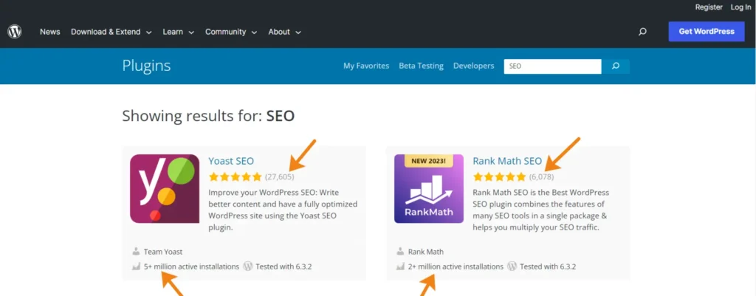
Task: Click 5+ million active installations text
Action: point(191,266)
